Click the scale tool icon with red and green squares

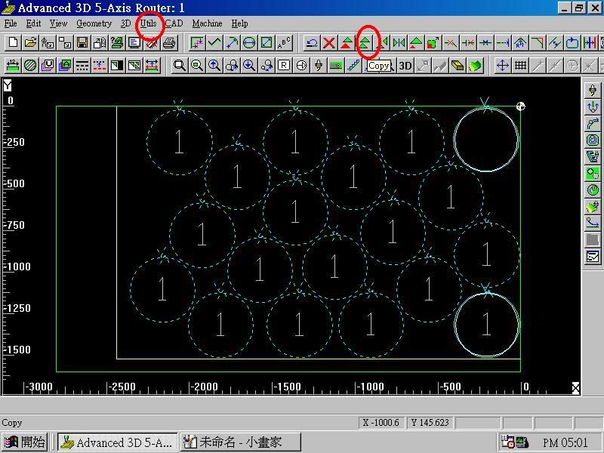[x=433, y=42]
